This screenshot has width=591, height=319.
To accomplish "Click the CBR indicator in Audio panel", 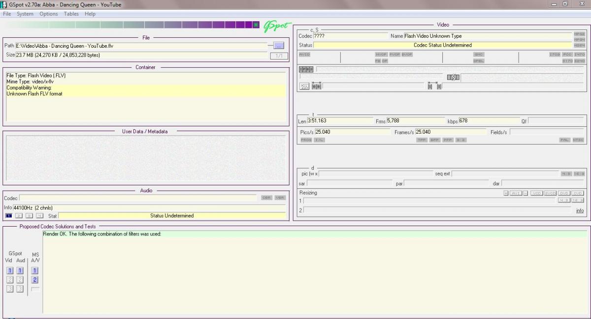I will 266,198.
